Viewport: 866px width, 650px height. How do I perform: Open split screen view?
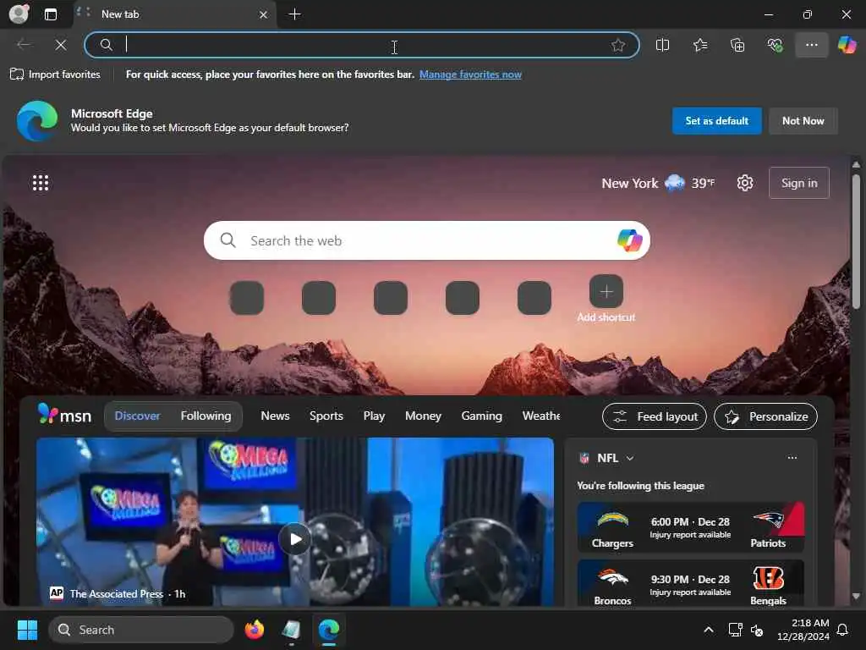[x=662, y=45]
